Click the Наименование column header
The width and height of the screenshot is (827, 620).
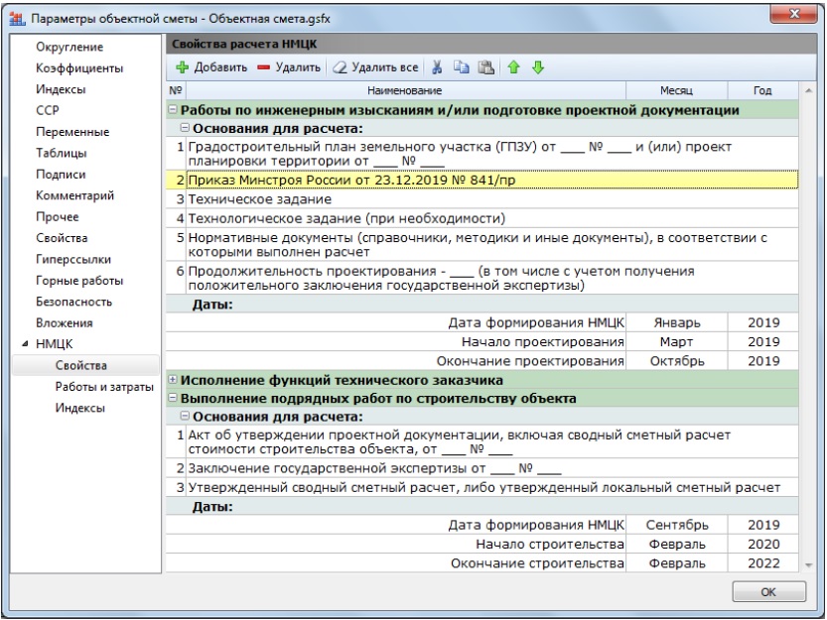point(406,90)
